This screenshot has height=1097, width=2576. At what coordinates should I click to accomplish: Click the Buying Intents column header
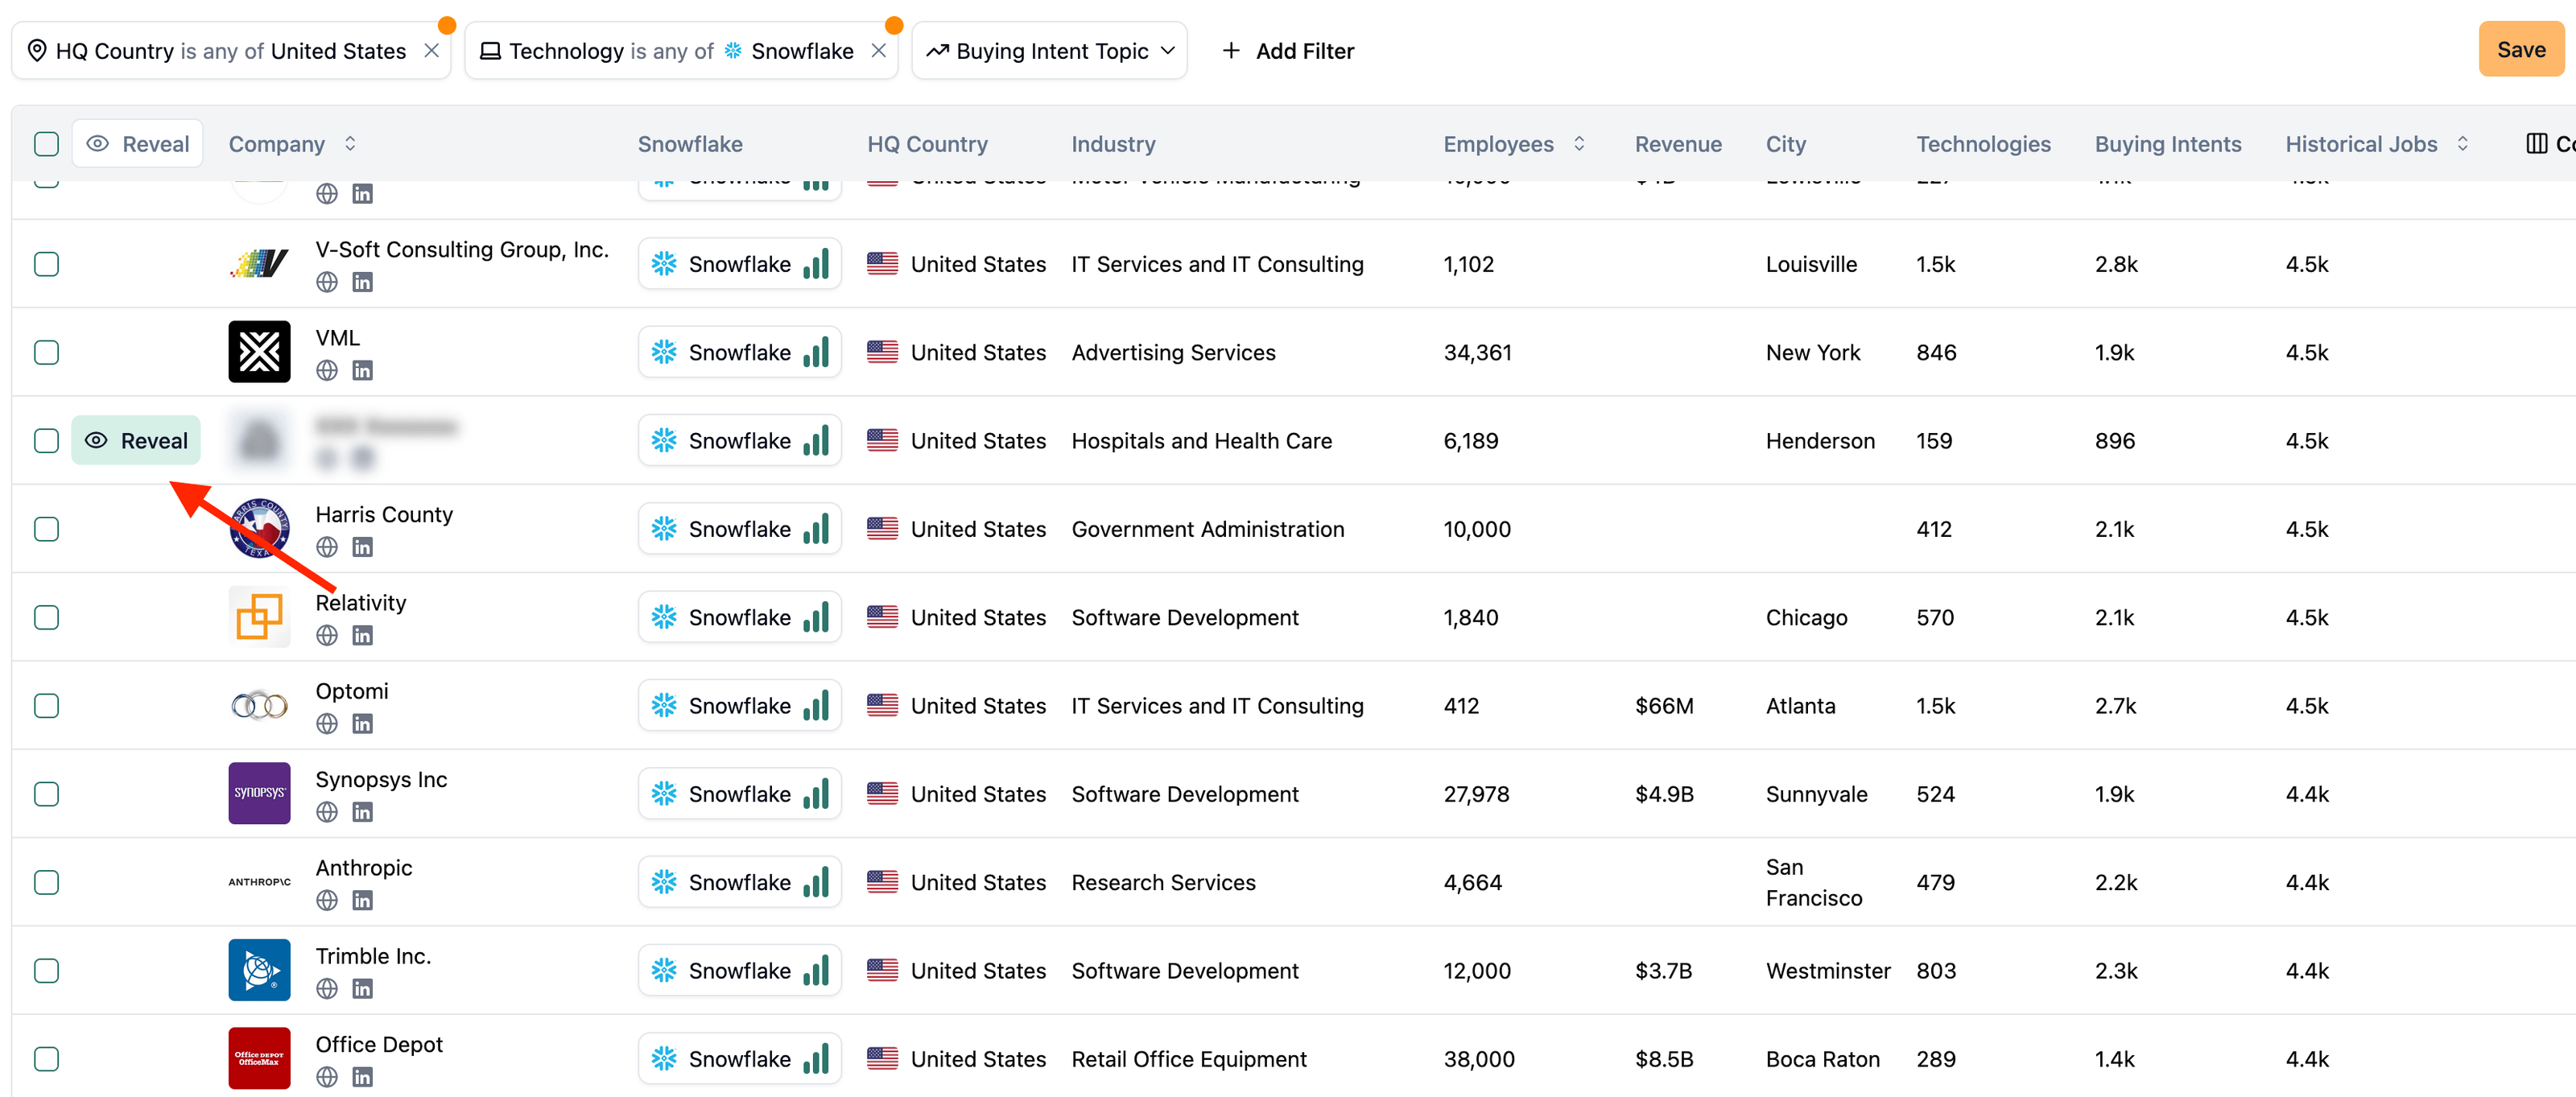(x=2168, y=144)
